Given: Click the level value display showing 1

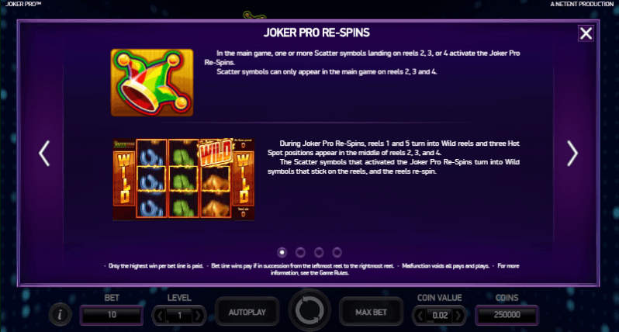Looking at the screenshot, I should click(179, 316).
